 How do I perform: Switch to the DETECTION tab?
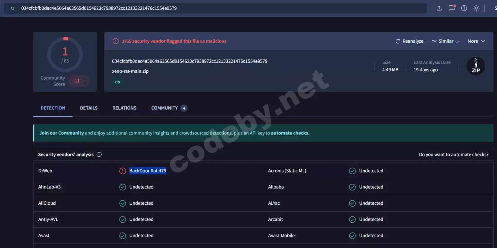[53, 108]
